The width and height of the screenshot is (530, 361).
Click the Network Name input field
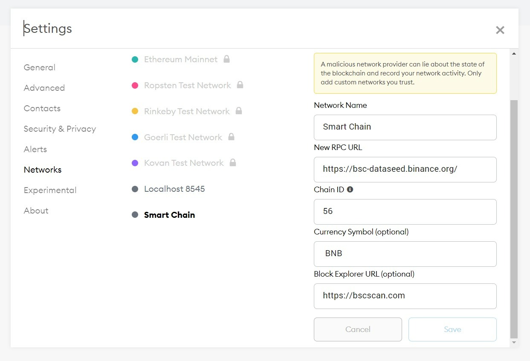405,127
